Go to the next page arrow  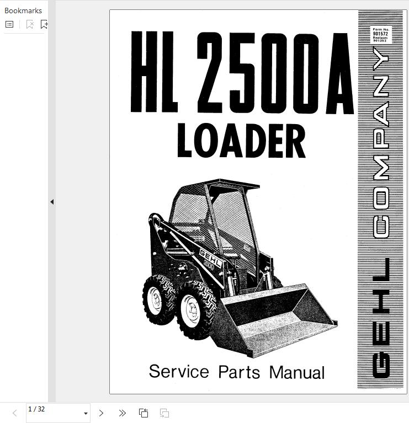[x=101, y=413]
